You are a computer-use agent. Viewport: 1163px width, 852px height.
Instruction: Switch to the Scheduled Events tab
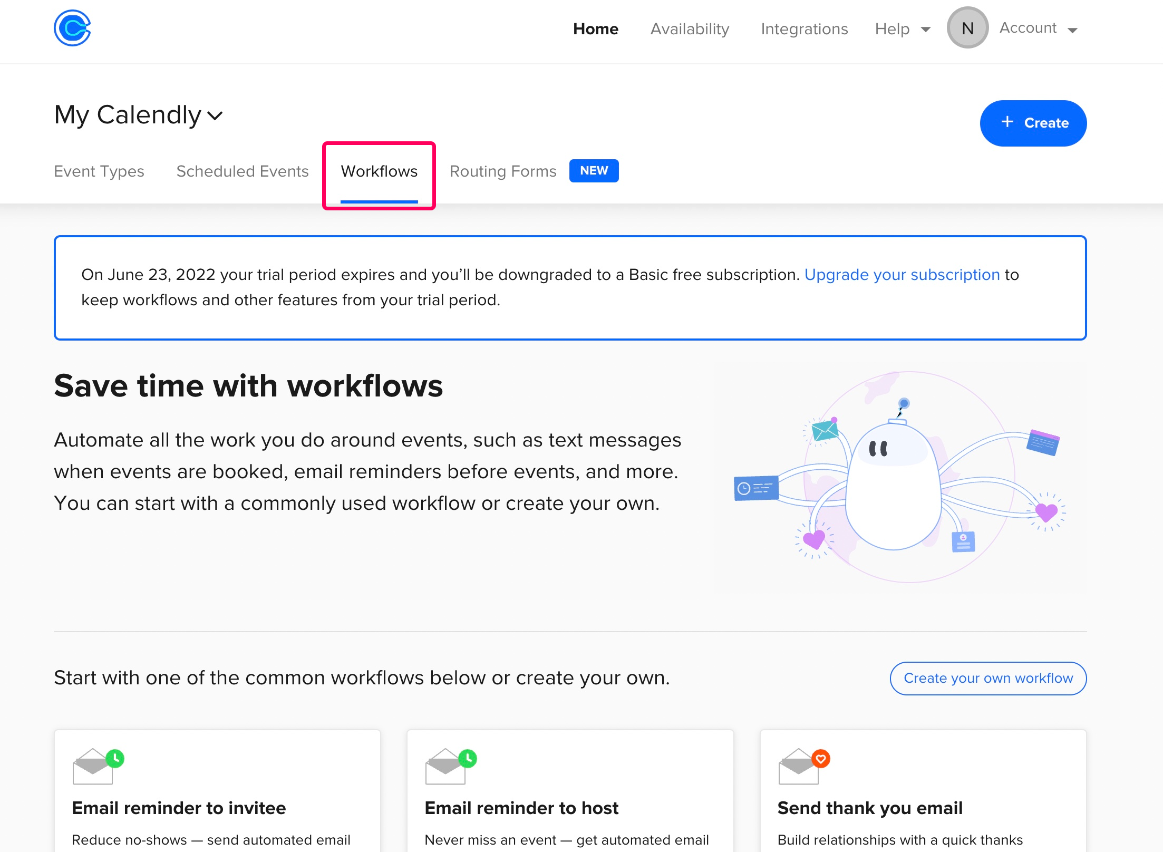243,171
